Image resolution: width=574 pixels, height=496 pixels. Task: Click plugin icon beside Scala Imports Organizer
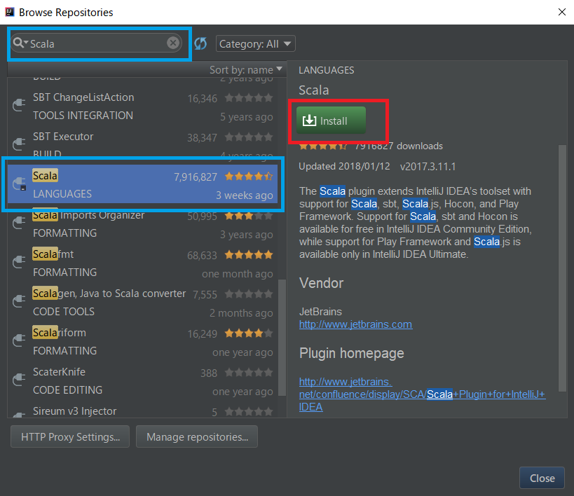point(19,223)
